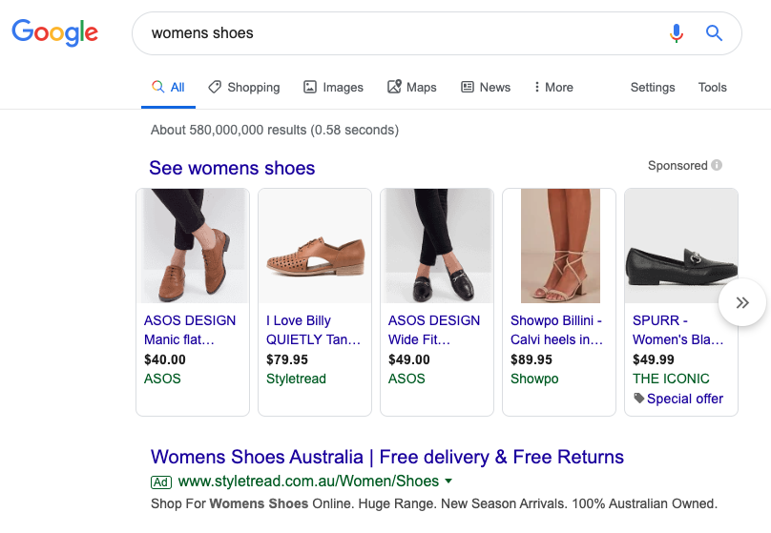This screenshot has height=533, width=771.
Task: Click the $49.00 price
Action: point(409,359)
